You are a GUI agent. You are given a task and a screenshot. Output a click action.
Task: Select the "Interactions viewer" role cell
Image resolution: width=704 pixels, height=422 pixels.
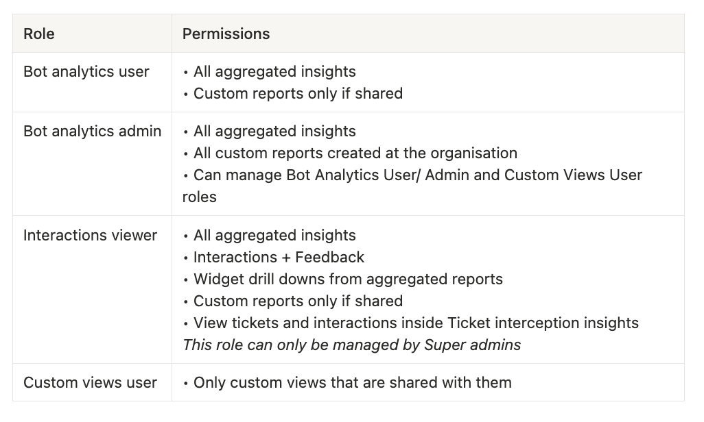pos(91,236)
